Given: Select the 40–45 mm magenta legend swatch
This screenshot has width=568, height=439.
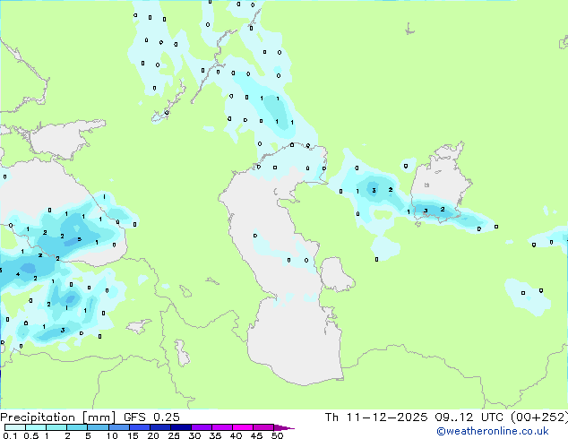Looking at the screenshot, I should pos(243,427).
